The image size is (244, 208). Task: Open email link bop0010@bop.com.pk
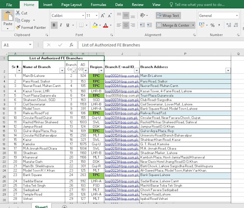[x=122, y=113]
